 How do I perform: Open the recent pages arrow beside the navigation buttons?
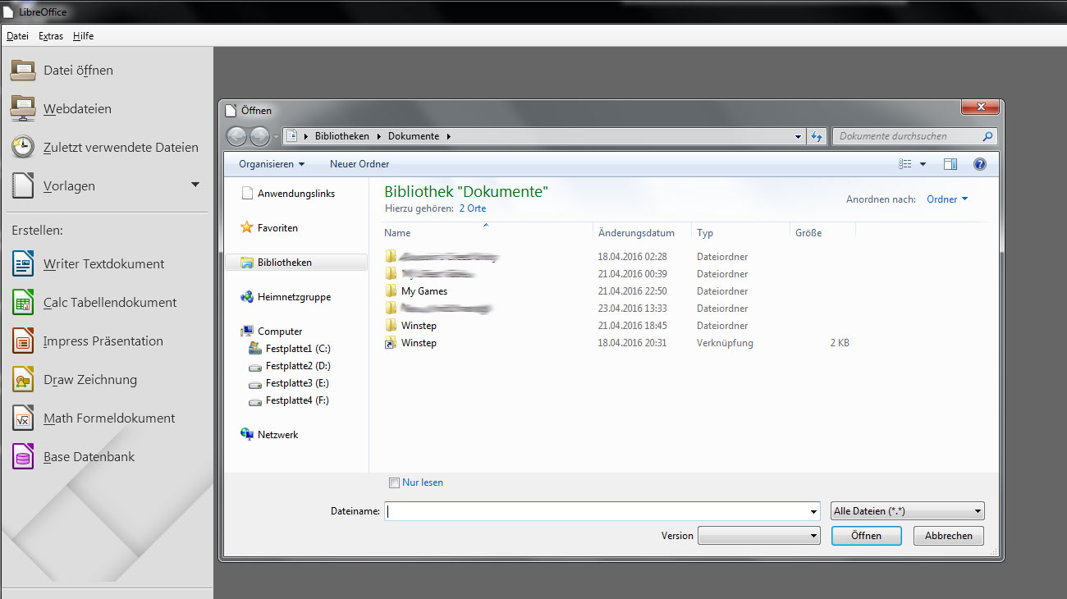(276, 137)
